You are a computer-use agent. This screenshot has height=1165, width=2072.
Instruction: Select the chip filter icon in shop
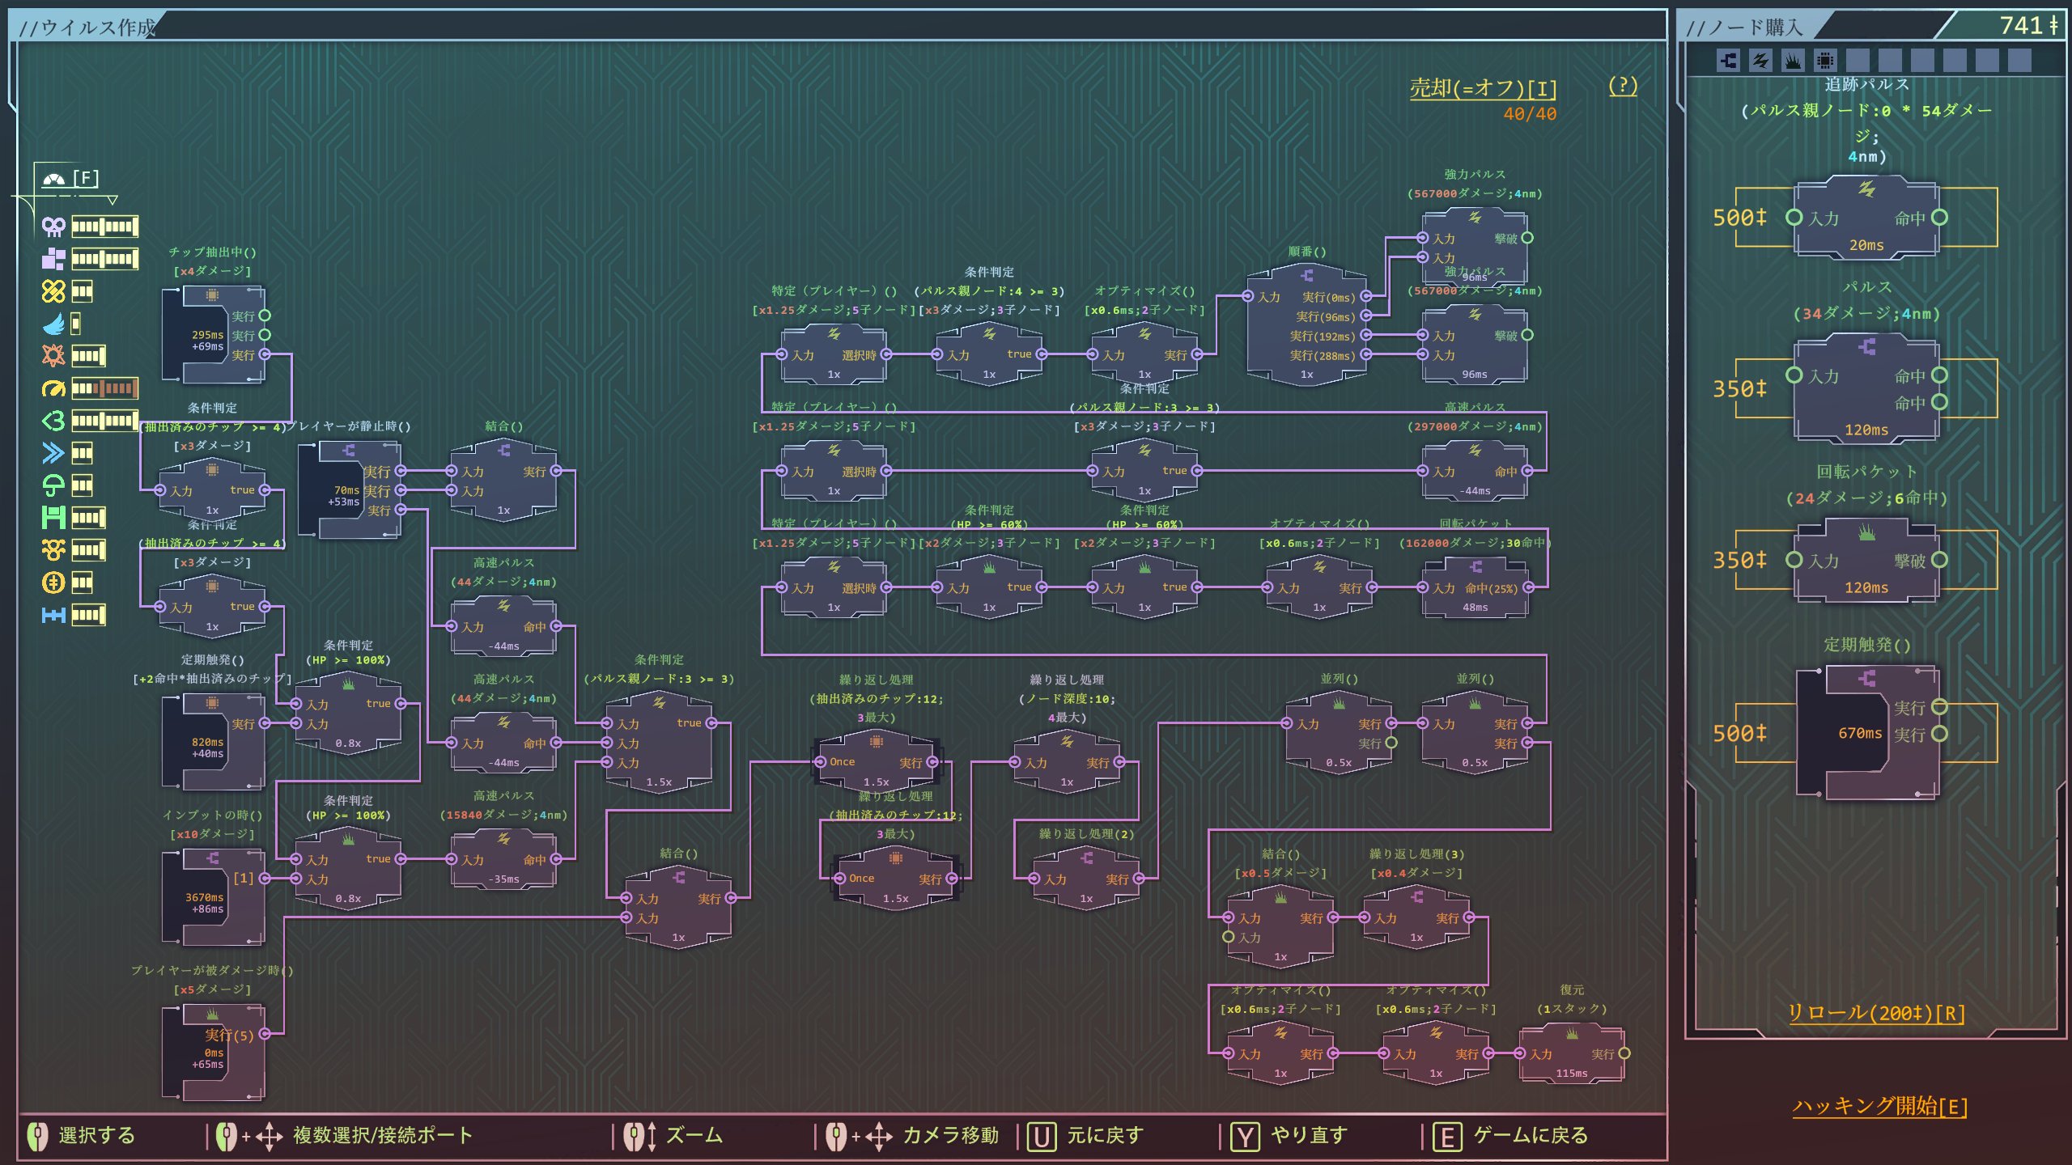(1825, 61)
